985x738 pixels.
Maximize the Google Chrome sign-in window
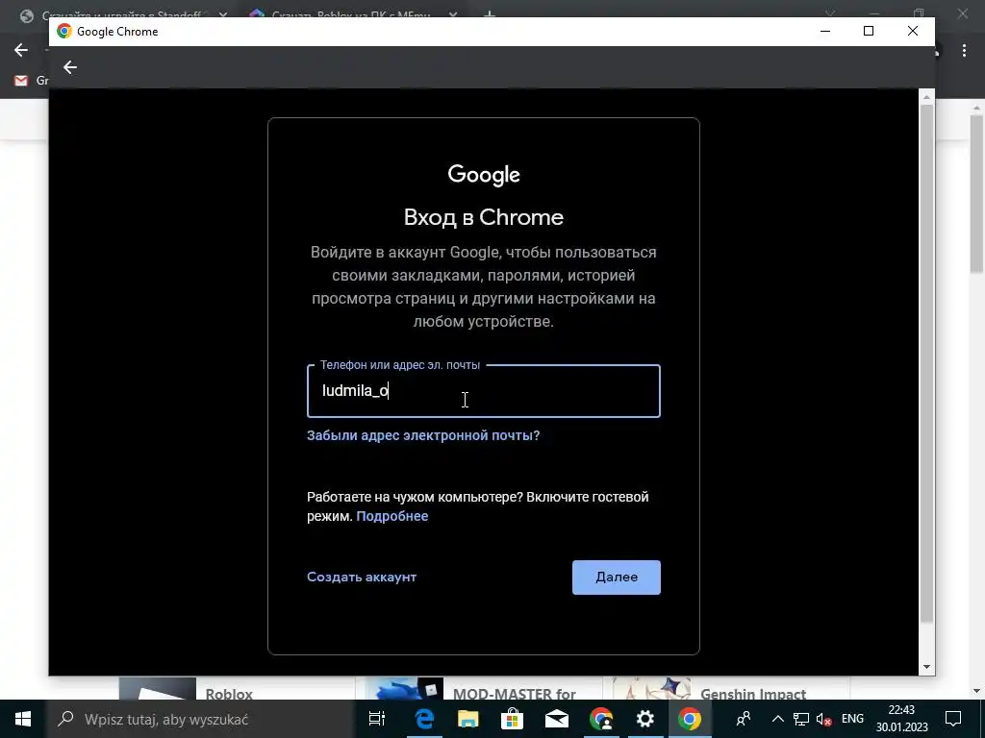coord(869,32)
